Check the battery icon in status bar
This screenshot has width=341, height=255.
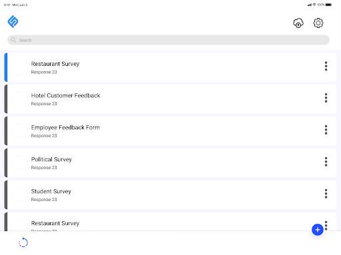tap(328, 5)
